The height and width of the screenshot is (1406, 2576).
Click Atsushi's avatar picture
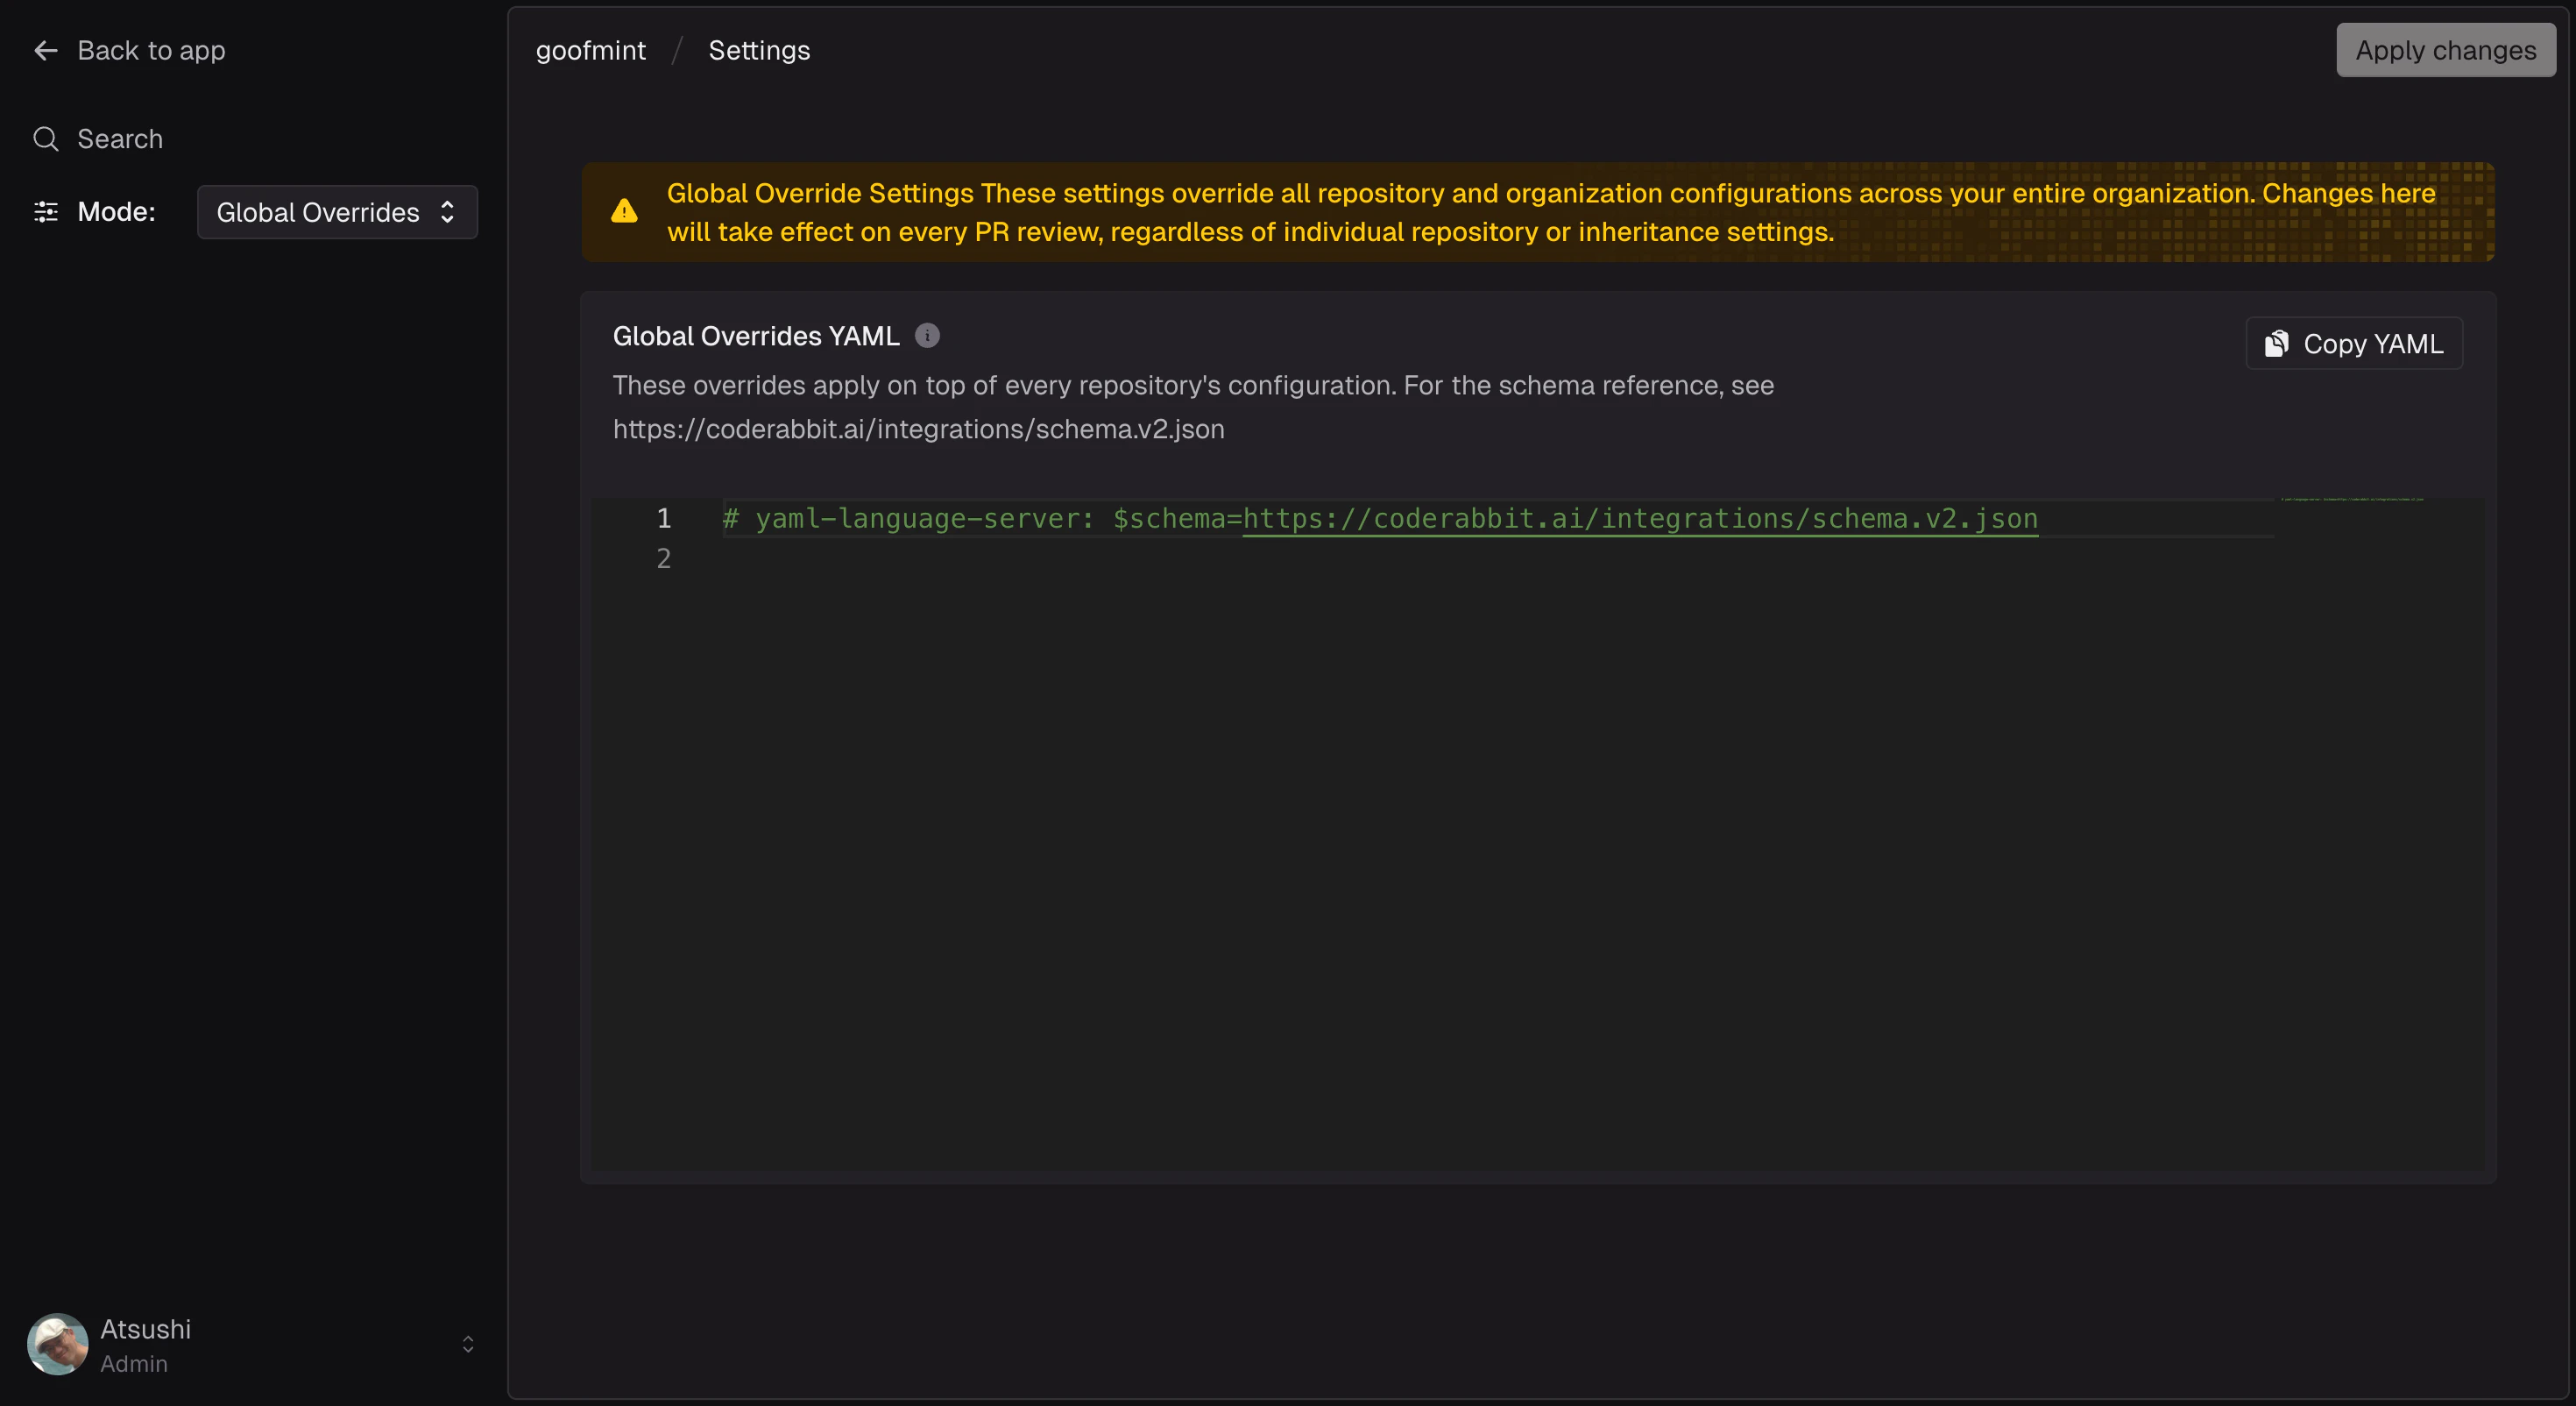[57, 1344]
